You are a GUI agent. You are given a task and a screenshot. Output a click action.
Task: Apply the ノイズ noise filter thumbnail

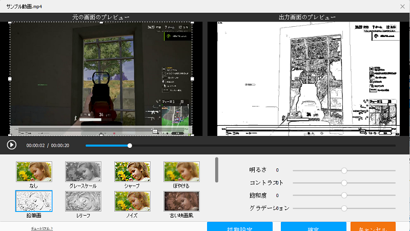132,201
